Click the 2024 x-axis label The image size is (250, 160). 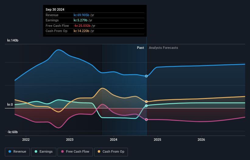click(x=114, y=140)
